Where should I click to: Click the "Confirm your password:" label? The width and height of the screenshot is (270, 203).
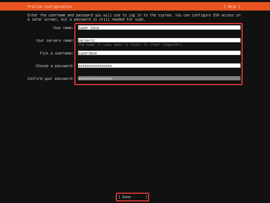pyautogui.click(x=50, y=79)
